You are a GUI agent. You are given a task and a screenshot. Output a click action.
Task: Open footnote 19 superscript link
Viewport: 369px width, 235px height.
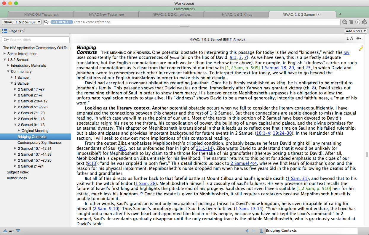click(141, 193)
